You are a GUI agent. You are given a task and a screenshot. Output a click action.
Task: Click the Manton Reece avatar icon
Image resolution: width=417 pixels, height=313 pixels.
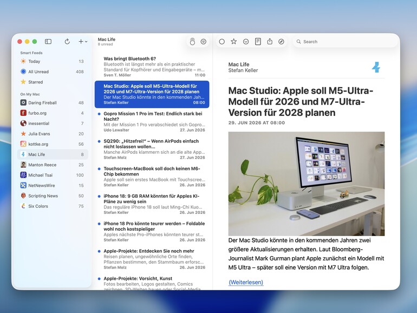pyautogui.click(x=23, y=165)
